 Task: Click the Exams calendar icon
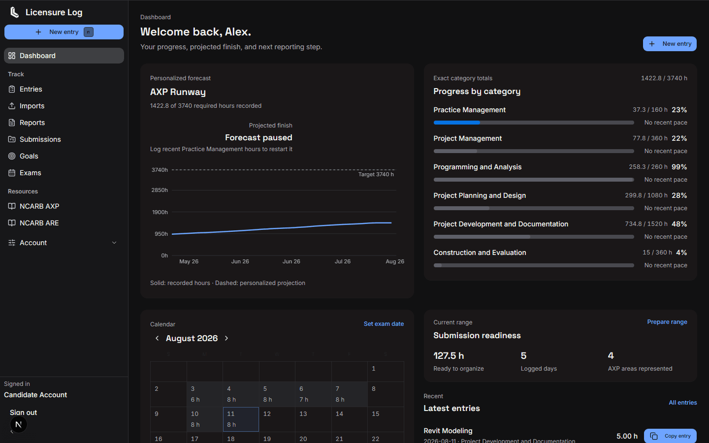pos(12,173)
